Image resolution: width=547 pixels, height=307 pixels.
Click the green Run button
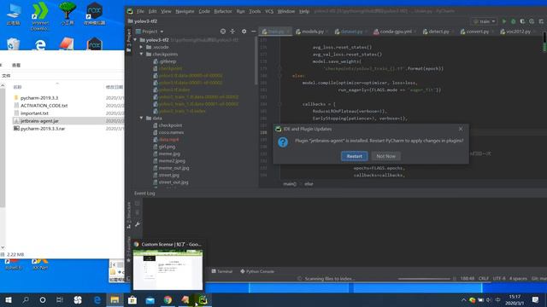(503, 21)
